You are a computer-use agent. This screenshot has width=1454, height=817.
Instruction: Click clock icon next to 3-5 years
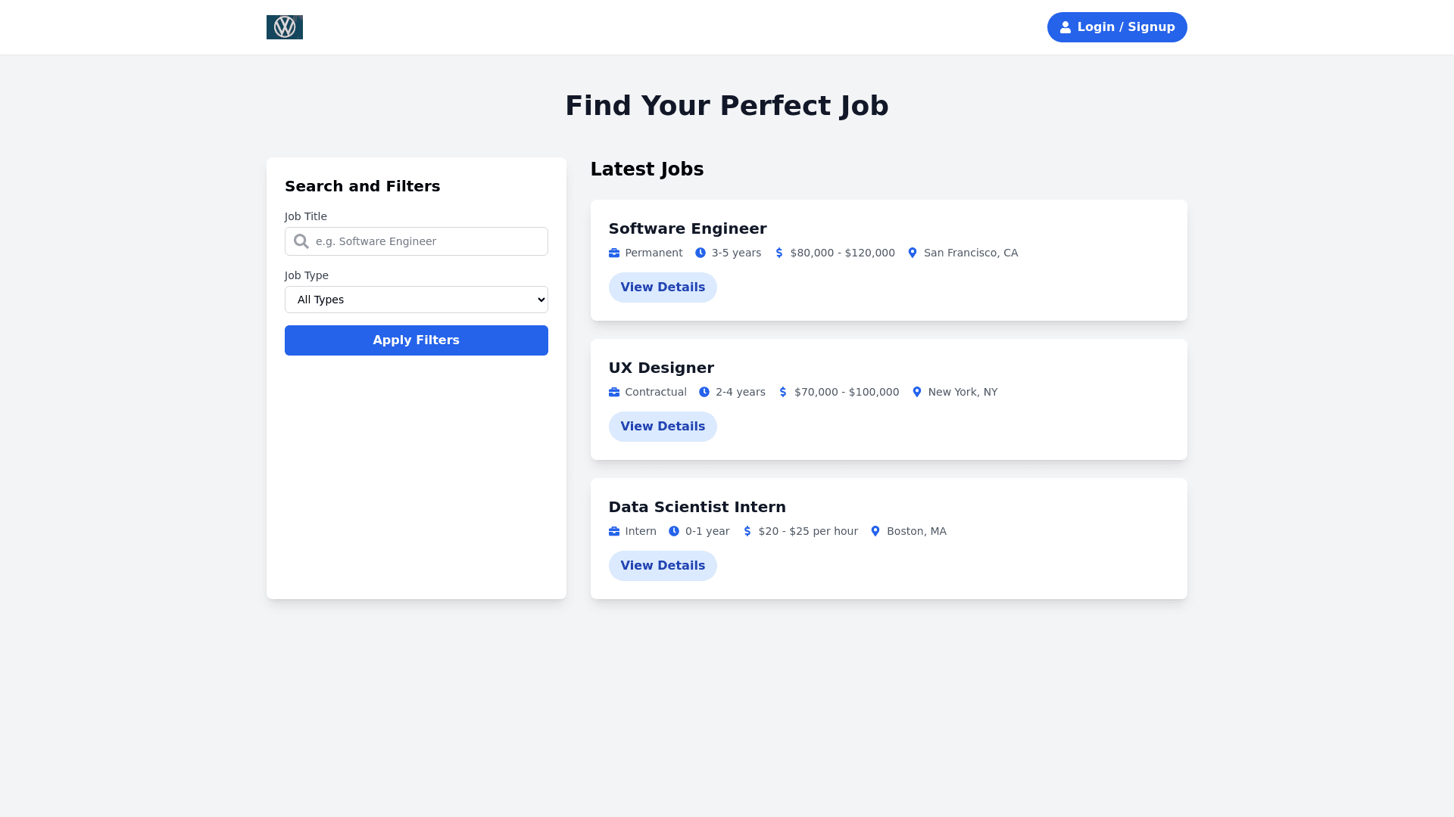coord(700,253)
